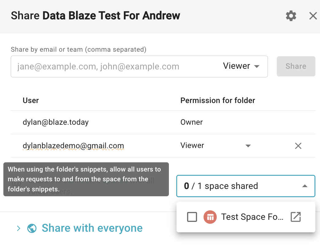320x247 pixels.
Task: Click the globe icon beside Share with everyone
Action: (32, 228)
